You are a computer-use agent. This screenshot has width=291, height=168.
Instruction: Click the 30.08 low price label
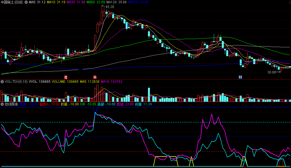(x=271, y=72)
